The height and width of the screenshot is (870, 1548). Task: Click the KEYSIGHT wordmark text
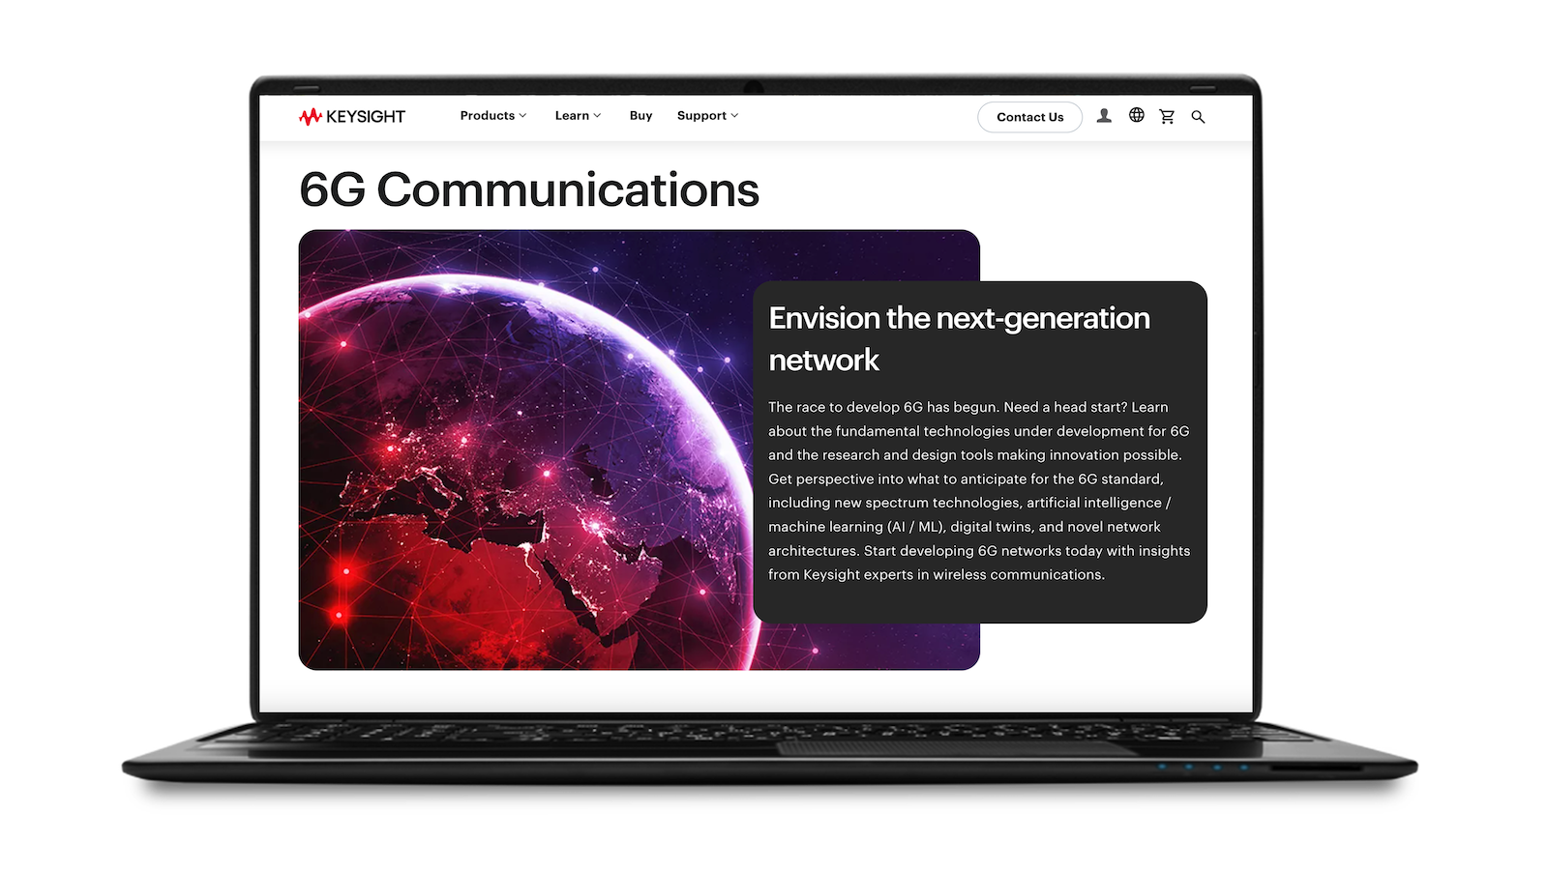pos(366,117)
